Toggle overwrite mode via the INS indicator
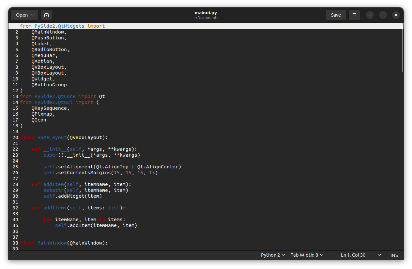This screenshot has width=412, height=269. tap(394, 255)
